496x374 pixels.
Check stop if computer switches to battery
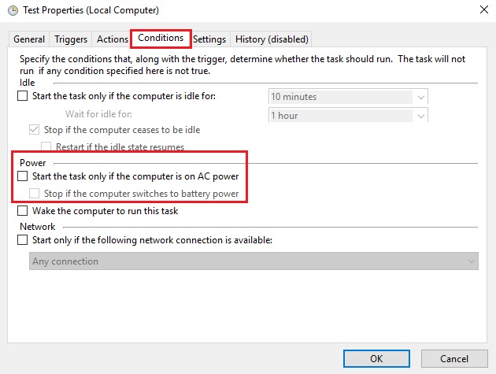34,194
